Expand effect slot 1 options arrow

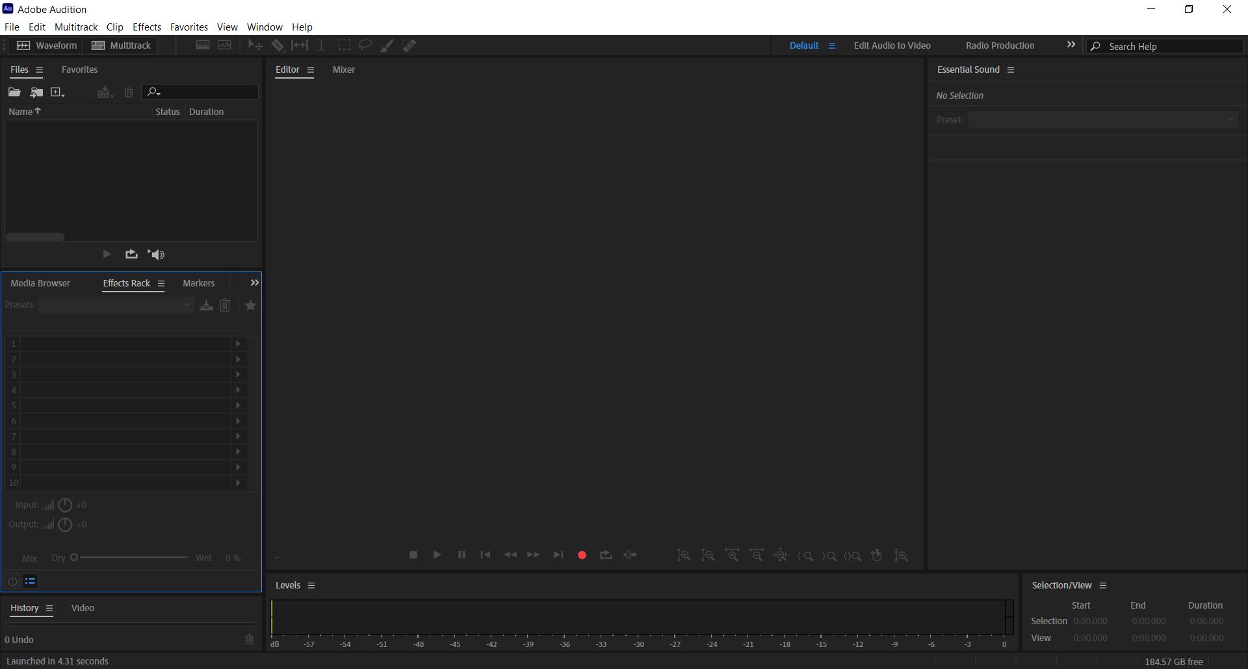238,343
